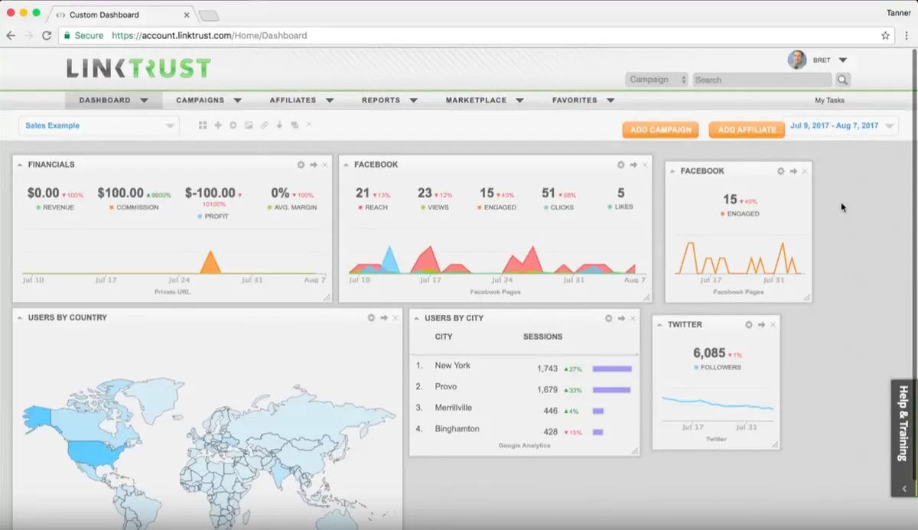Open settings gear of Twitter widget
This screenshot has width=918, height=530.
pyautogui.click(x=749, y=325)
